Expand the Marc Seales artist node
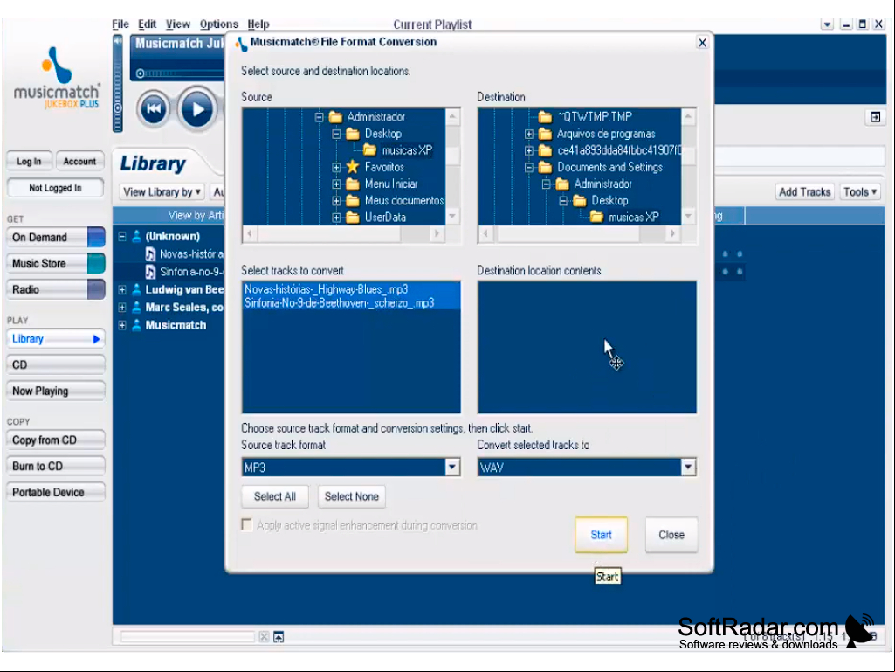The width and height of the screenshot is (895, 672). [122, 308]
